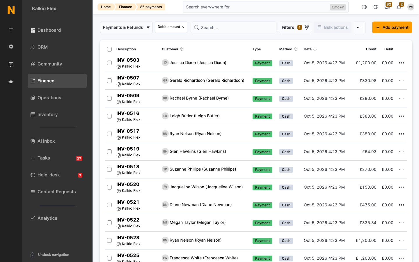Remove the Debit amount filter chip
Screen dimensions: 419x262
point(183,27)
